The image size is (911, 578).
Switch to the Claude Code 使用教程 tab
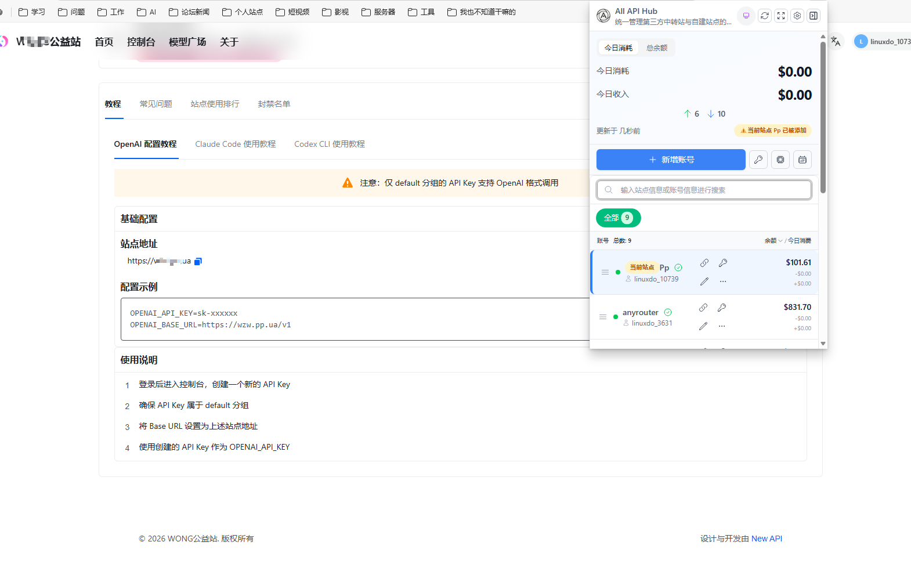point(235,144)
